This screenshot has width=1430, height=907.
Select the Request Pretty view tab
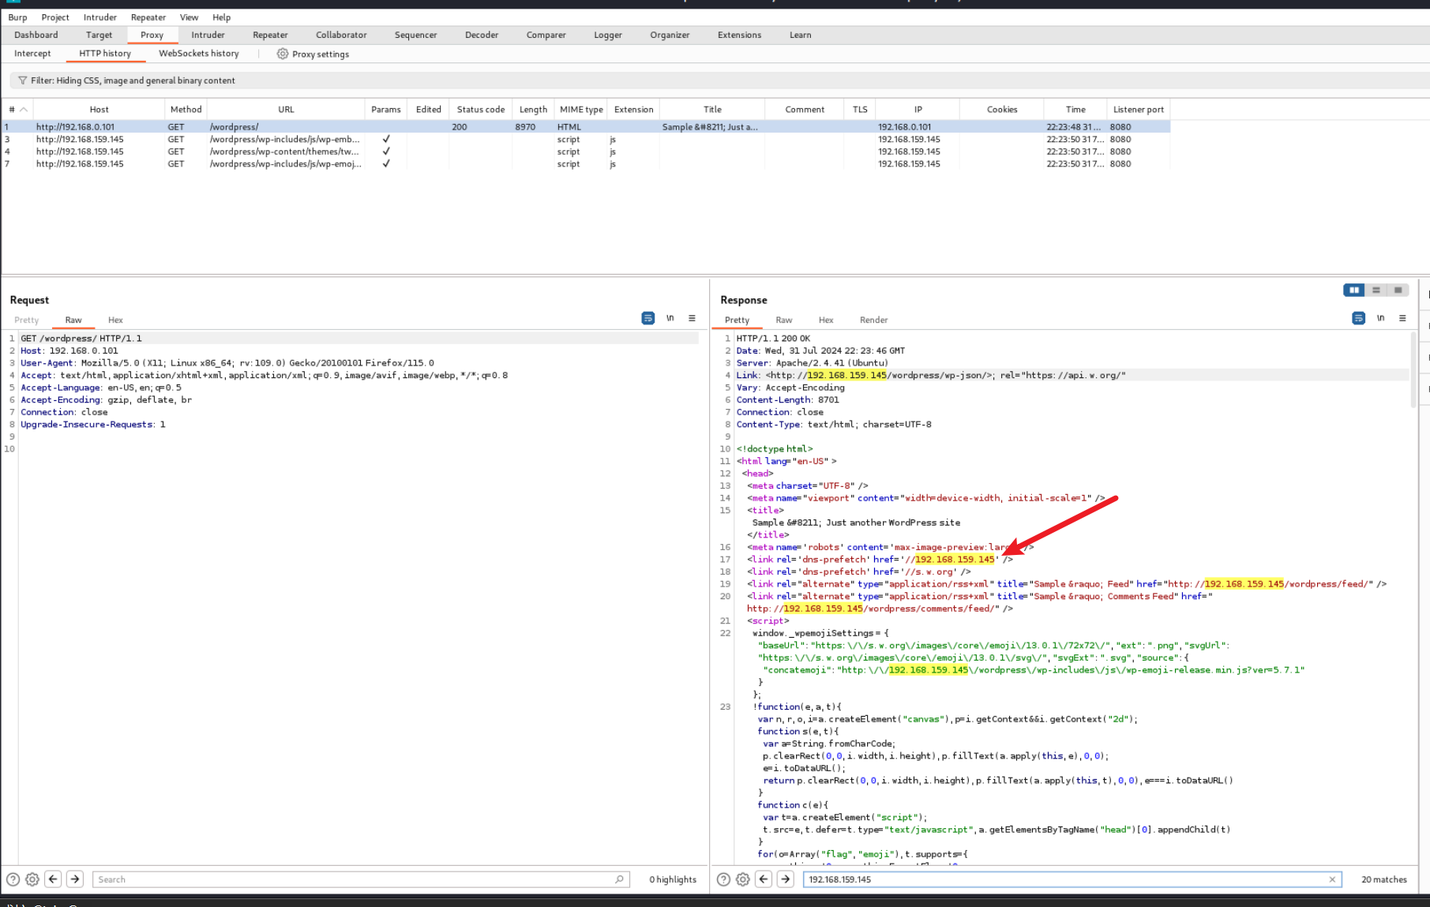point(26,320)
